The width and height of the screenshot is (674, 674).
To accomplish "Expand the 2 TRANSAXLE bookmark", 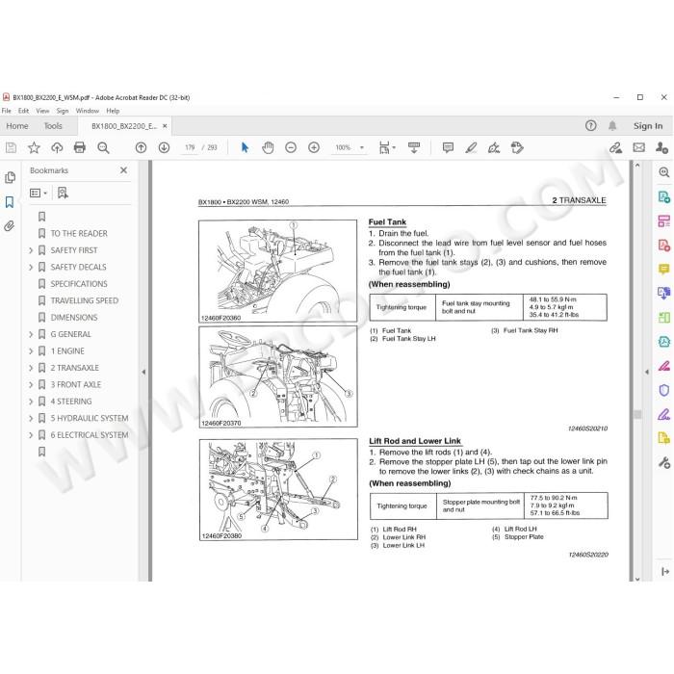I will [31, 368].
